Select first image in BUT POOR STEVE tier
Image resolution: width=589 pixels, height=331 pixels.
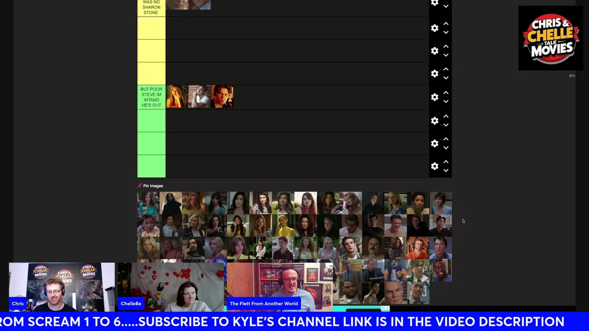pyautogui.click(x=177, y=97)
